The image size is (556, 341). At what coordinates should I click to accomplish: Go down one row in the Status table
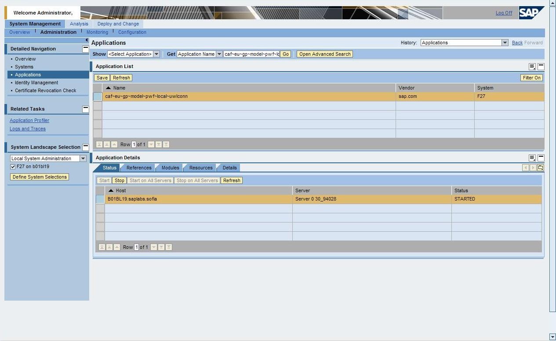click(154, 247)
